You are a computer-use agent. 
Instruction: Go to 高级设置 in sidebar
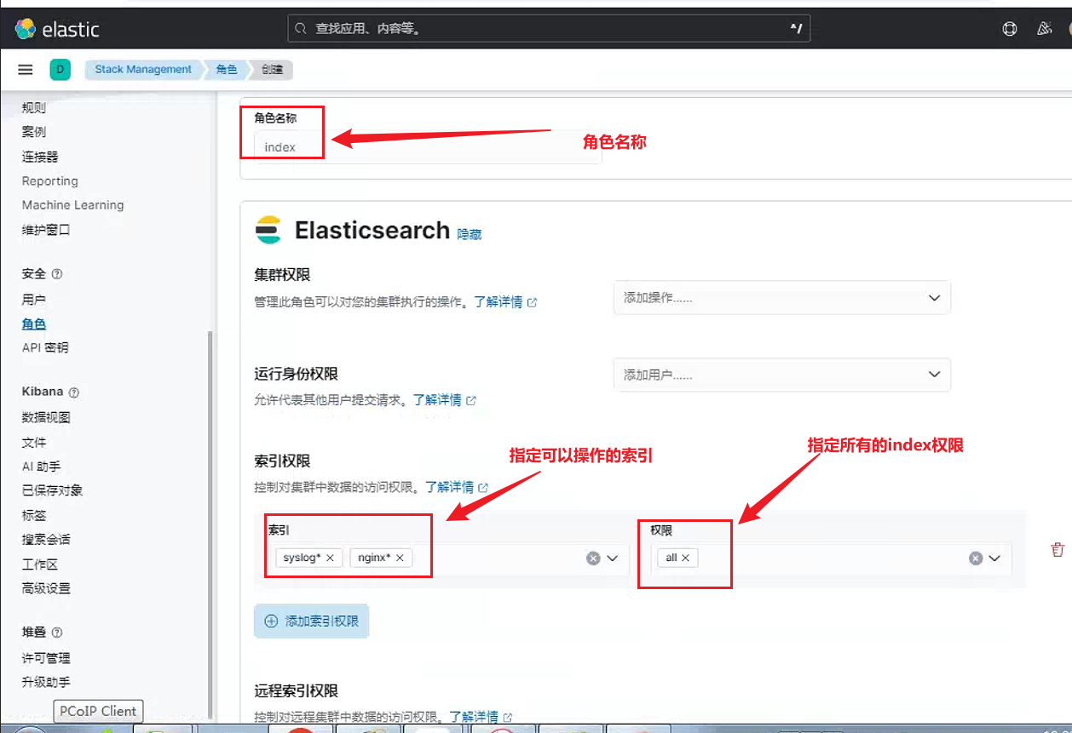46,588
